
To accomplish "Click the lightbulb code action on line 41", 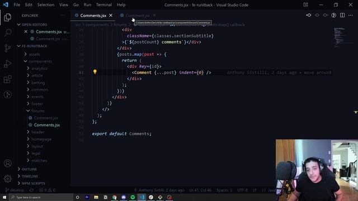I will pyautogui.click(x=95, y=72).
